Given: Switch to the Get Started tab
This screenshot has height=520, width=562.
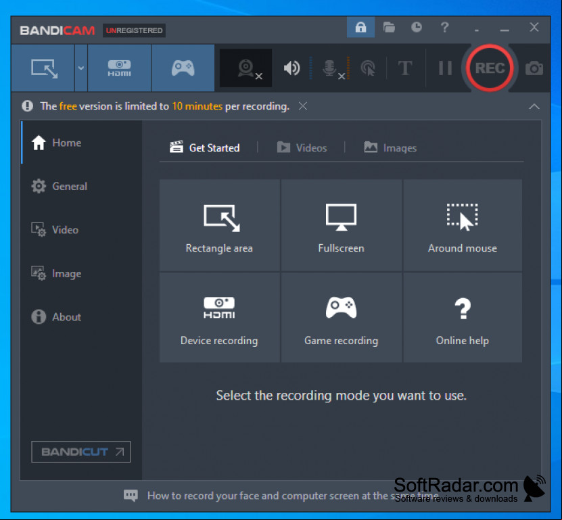Looking at the screenshot, I should point(205,147).
